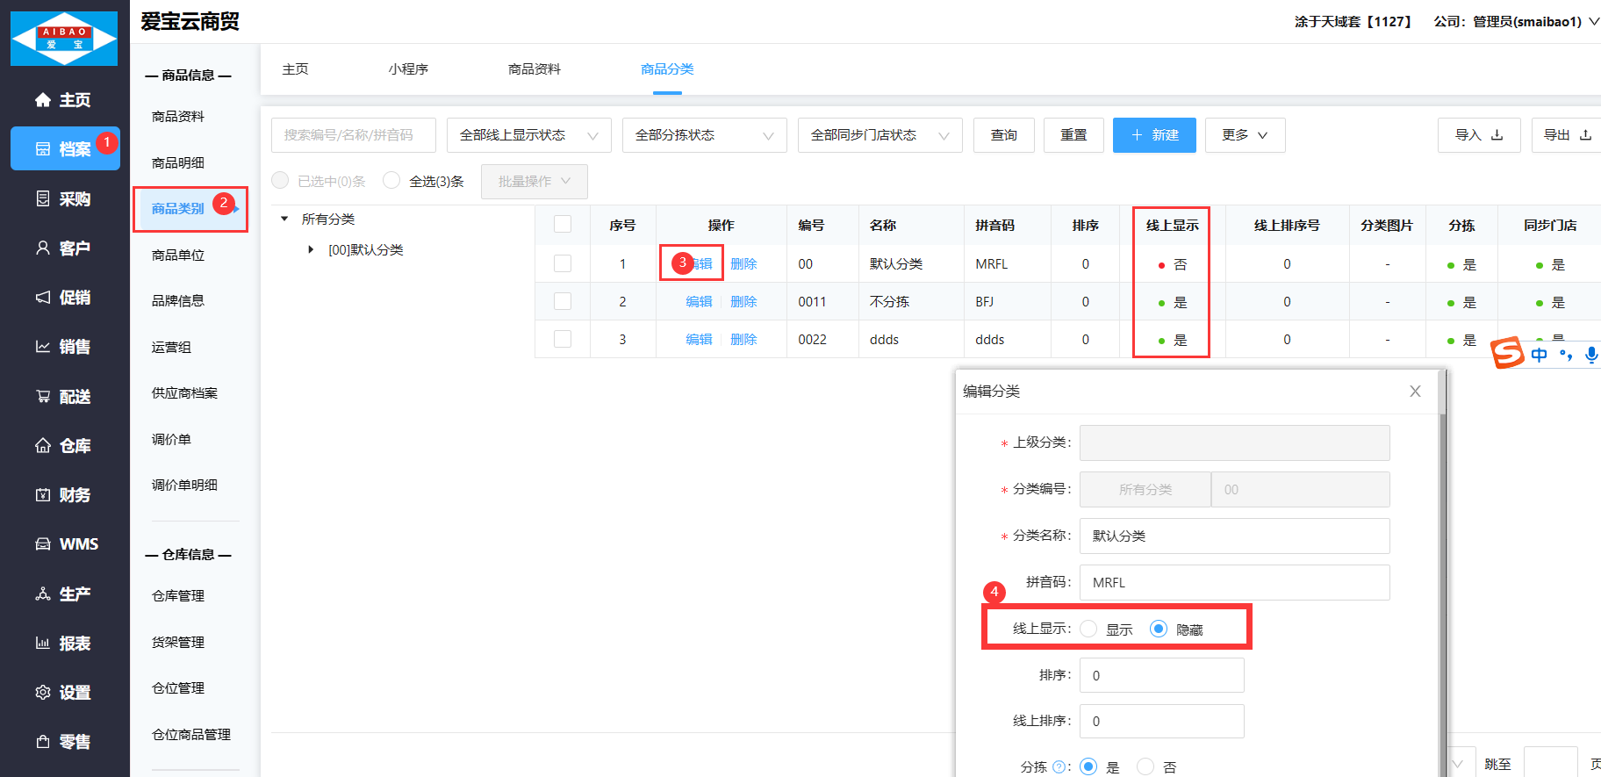Open the 财务 finance icon
This screenshot has width=1601, height=777.
(x=43, y=494)
